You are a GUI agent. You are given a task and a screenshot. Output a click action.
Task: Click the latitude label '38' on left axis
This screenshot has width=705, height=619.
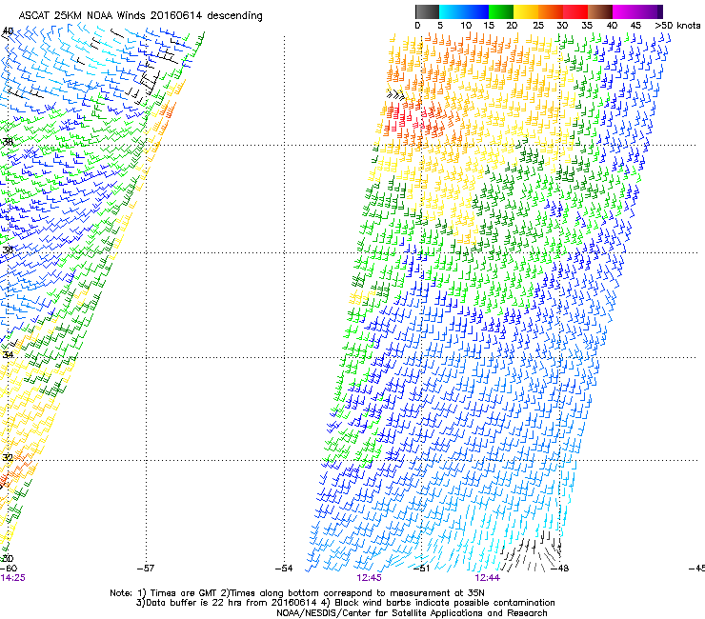[8, 142]
